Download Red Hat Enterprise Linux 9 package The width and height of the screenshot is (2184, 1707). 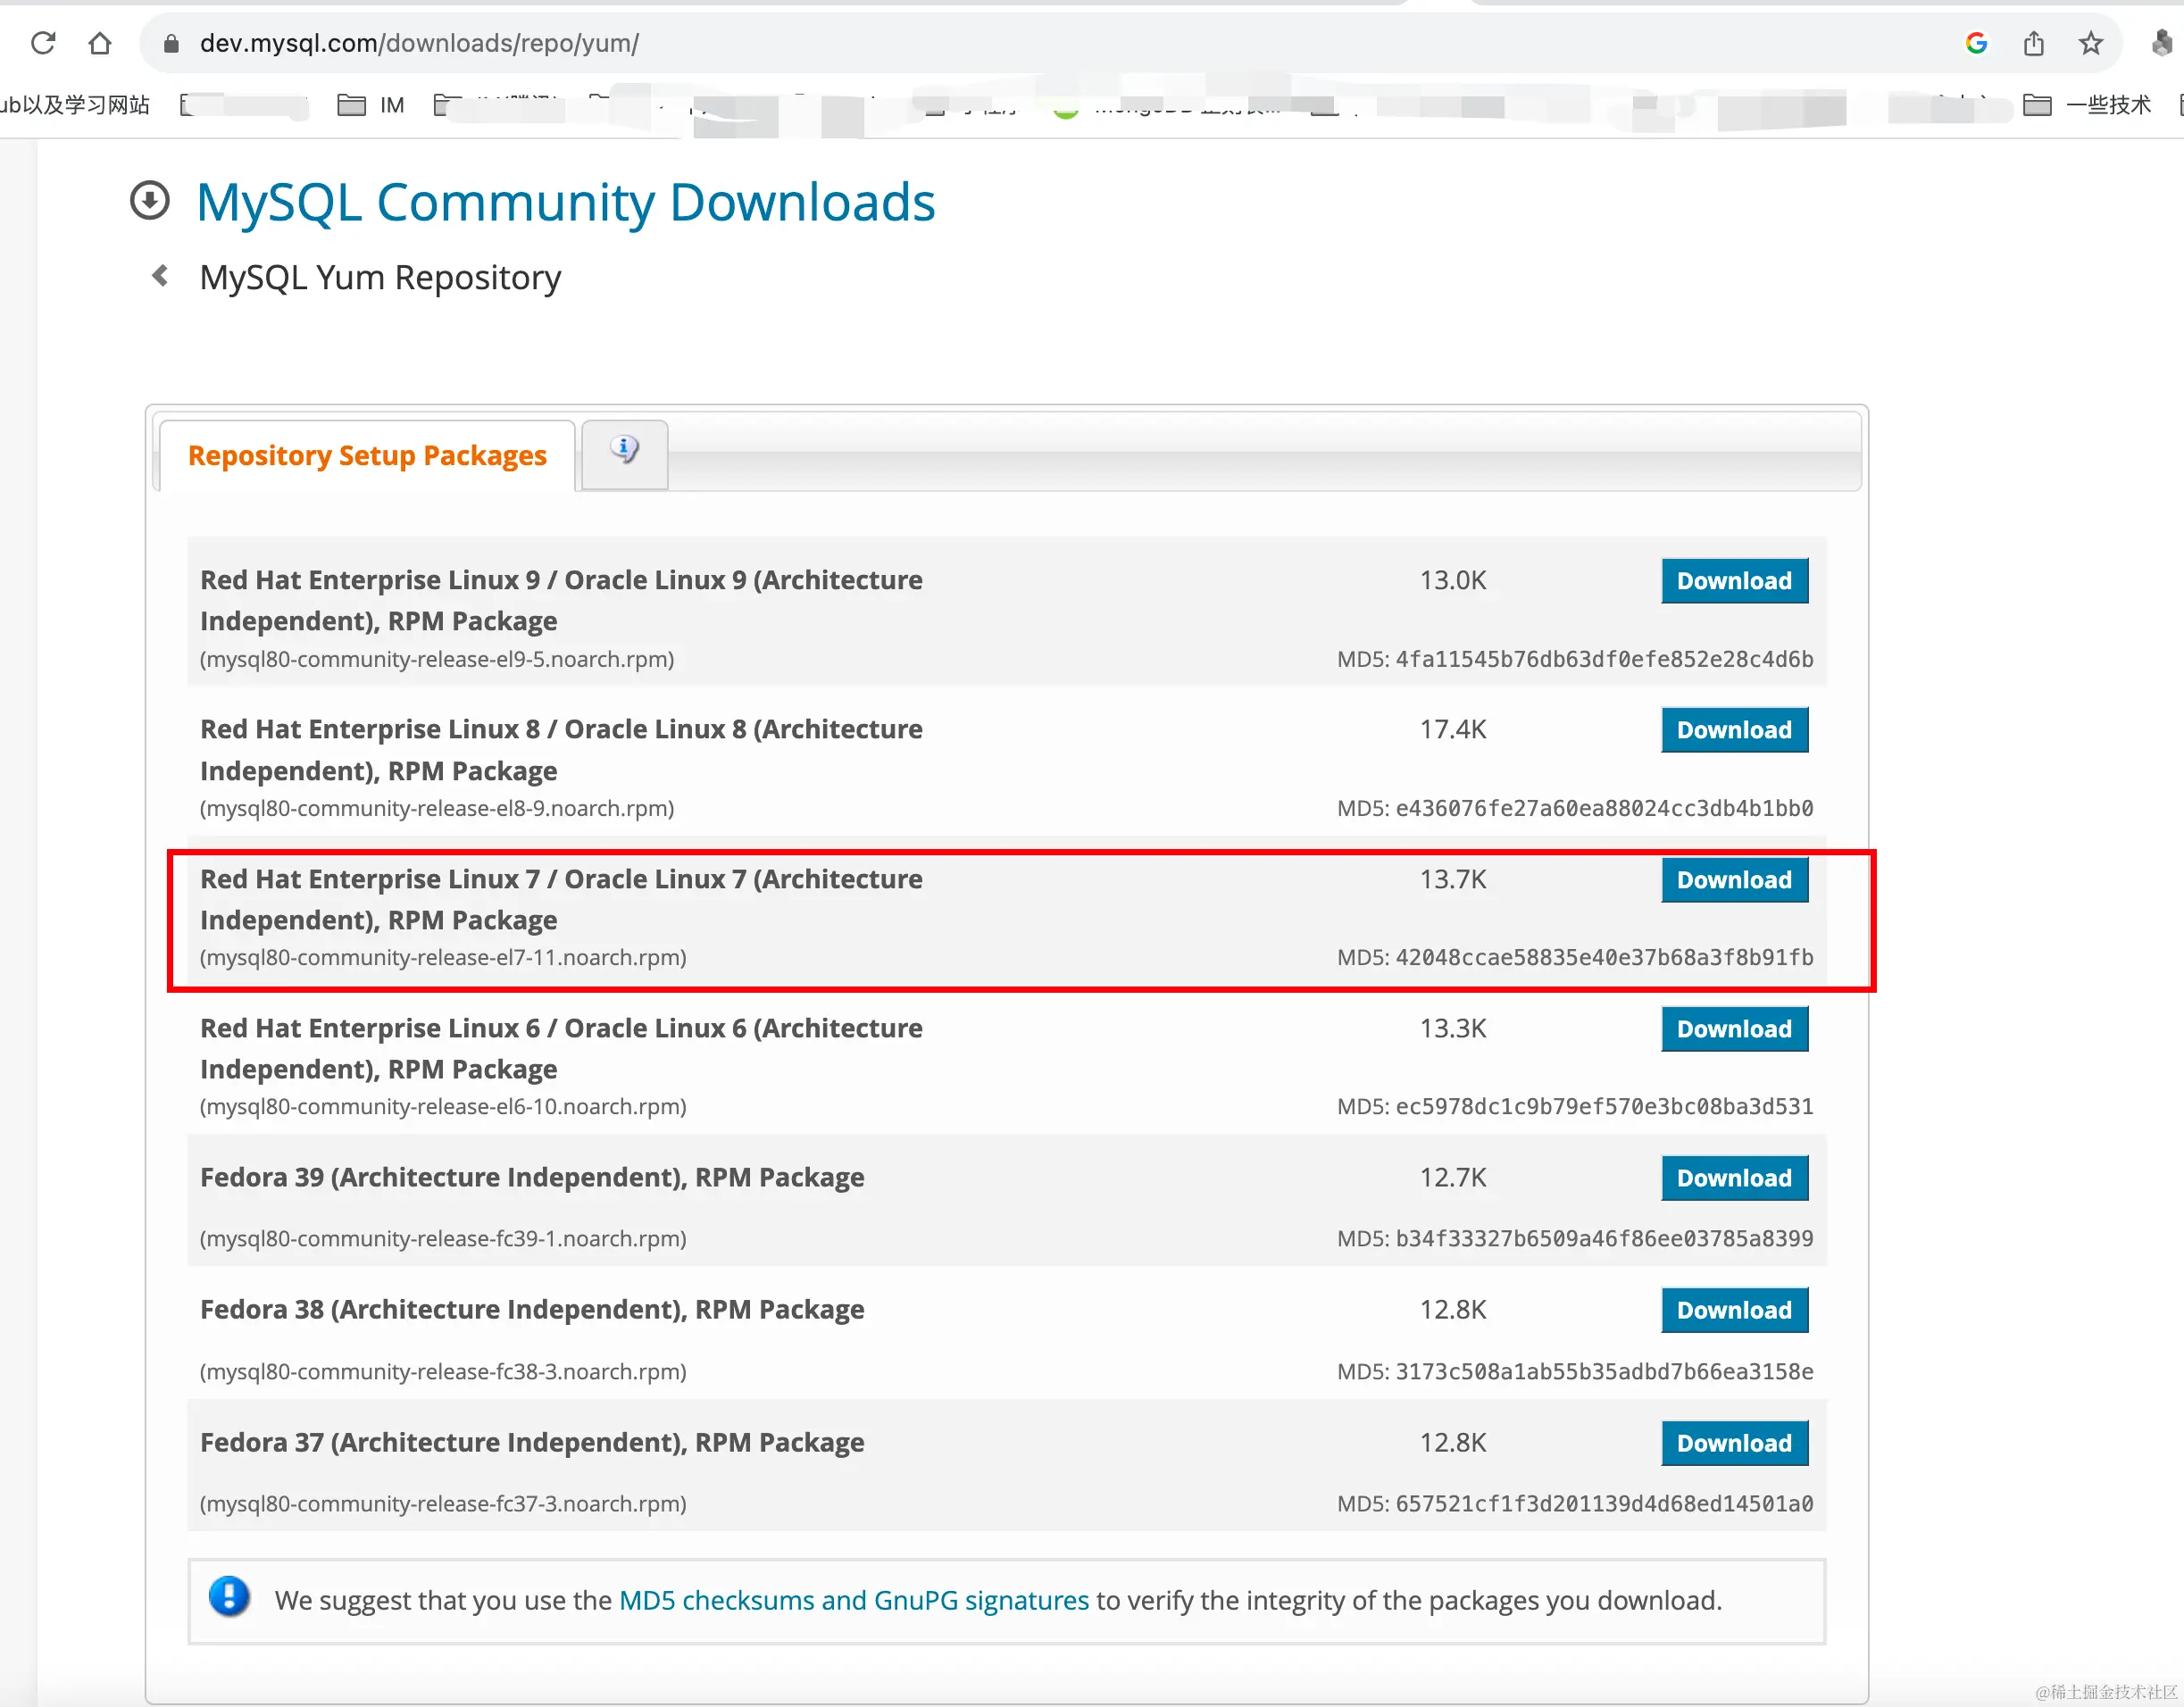point(1733,581)
